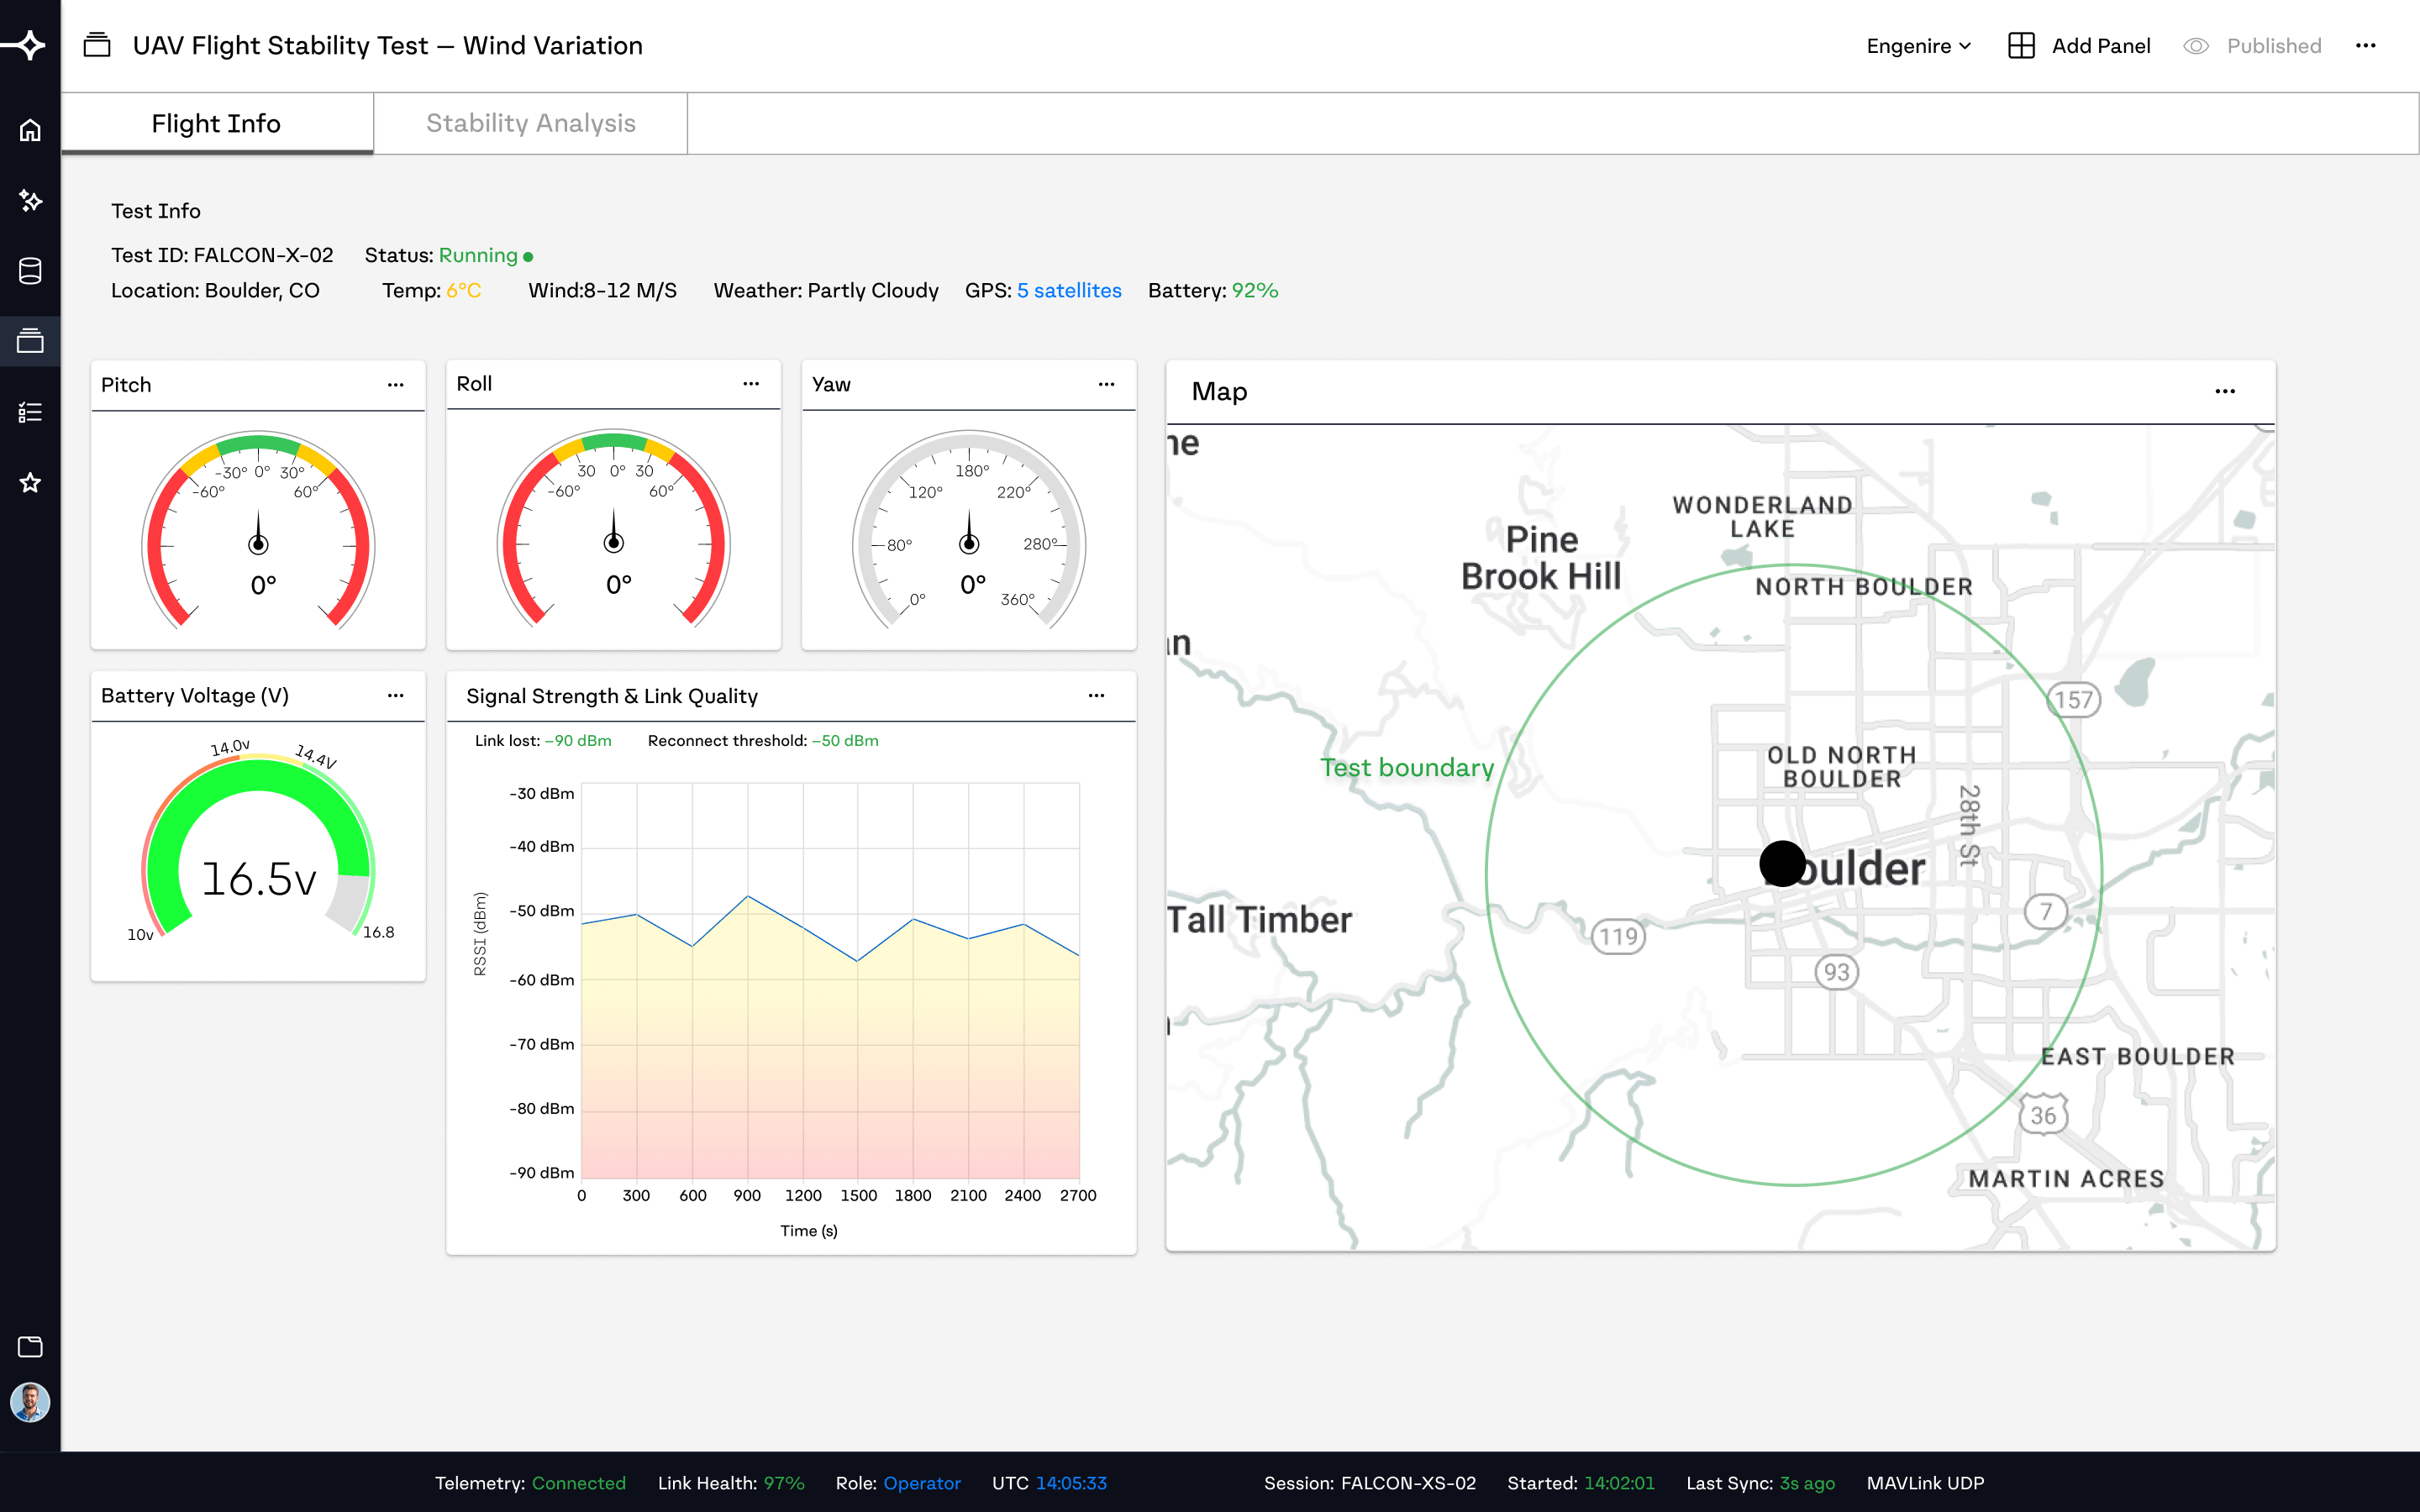The height and width of the screenshot is (1512, 2420).
Task: Click the Add Panel grid icon
Action: point(2021,46)
